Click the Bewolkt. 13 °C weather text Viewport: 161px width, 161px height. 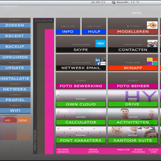(x=128, y=2)
